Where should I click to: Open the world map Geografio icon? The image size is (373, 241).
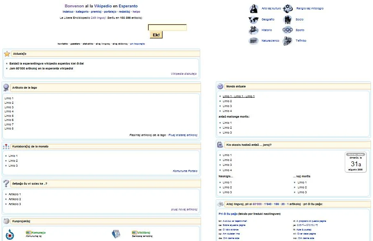(254, 19)
